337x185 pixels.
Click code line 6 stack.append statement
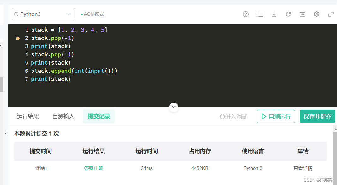pos(74,71)
